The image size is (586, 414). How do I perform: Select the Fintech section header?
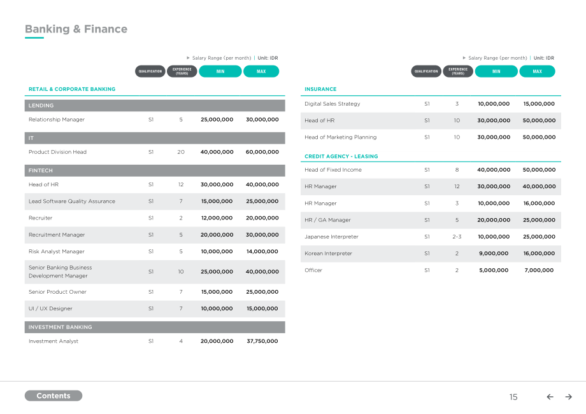pos(155,170)
